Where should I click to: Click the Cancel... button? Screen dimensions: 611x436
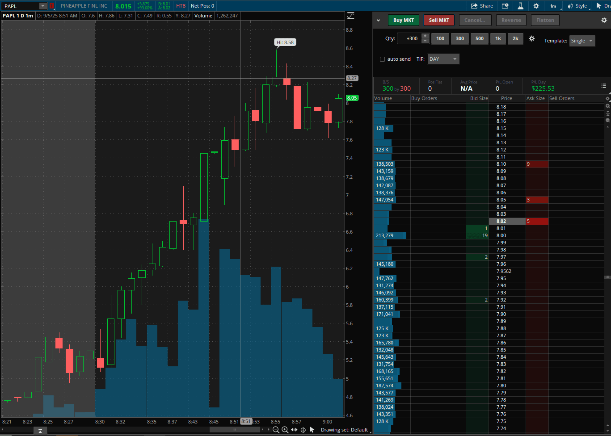tap(475, 20)
